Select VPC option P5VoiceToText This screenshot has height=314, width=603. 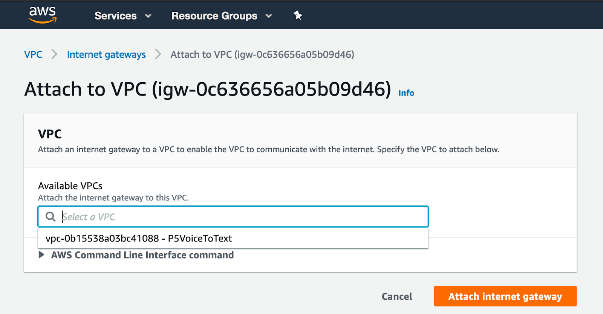point(139,239)
